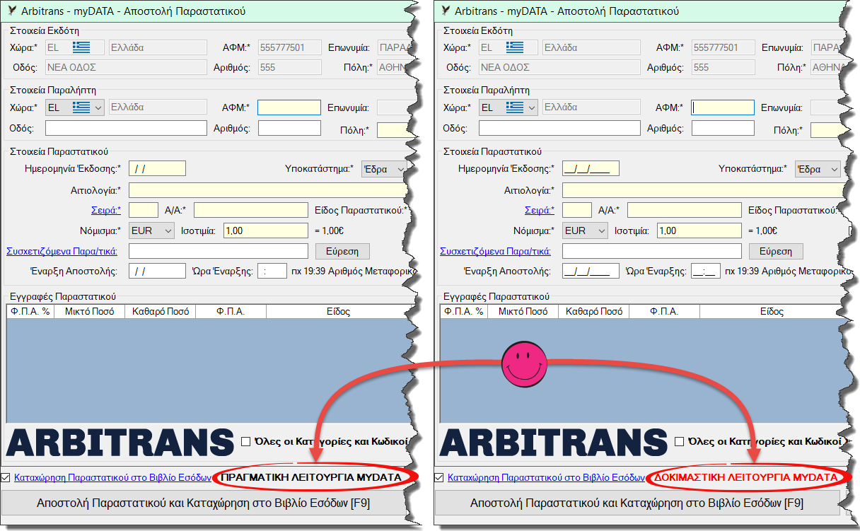Click the issuer street 'ΝΕΑ ΟΔΟΣ' in left window
The height and width of the screenshot is (531, 860).
point(126,68)
